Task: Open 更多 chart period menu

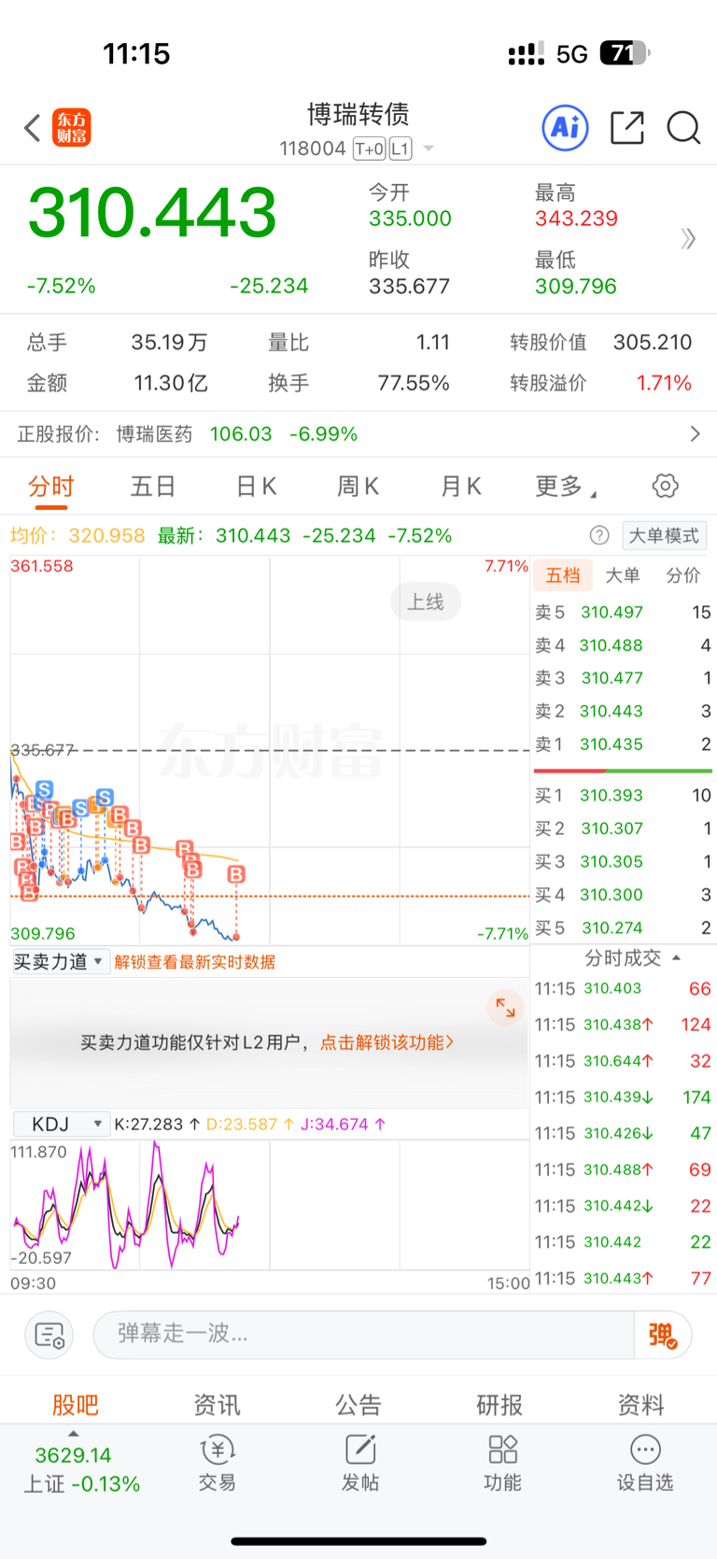Action: pyautogui.click(x=566, y=487)
